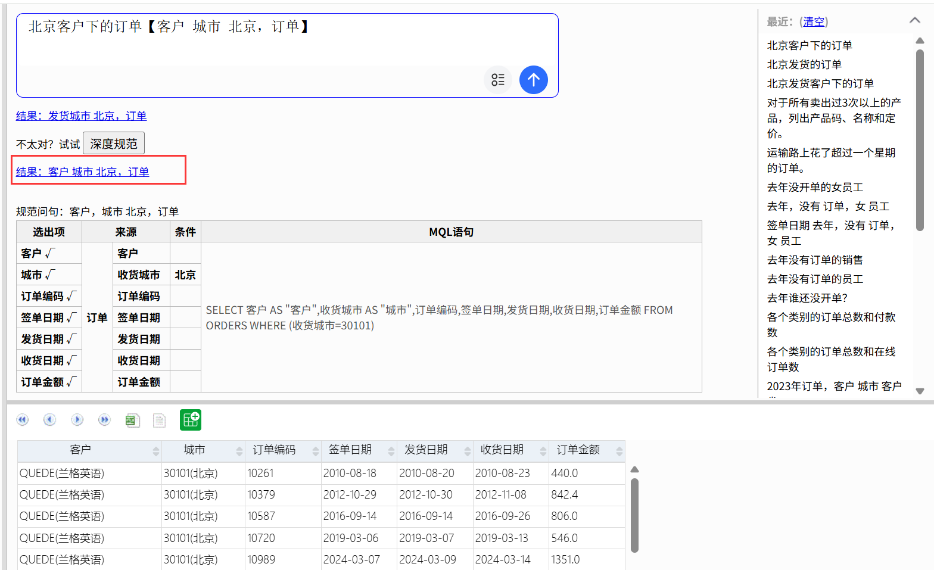Image resolution: width=934 pixels, height=570 pixels.
Task: Jump to the last results page
Action: pos(104,420)
